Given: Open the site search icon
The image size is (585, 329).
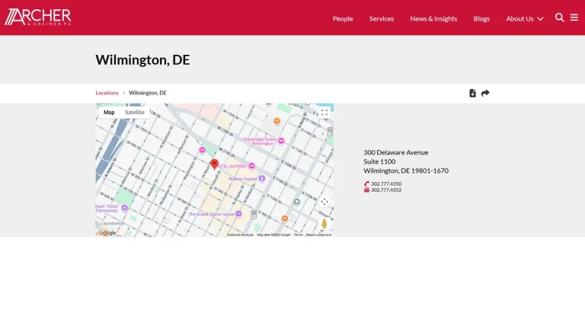Looking at the screenshot, I should (559, 18).
